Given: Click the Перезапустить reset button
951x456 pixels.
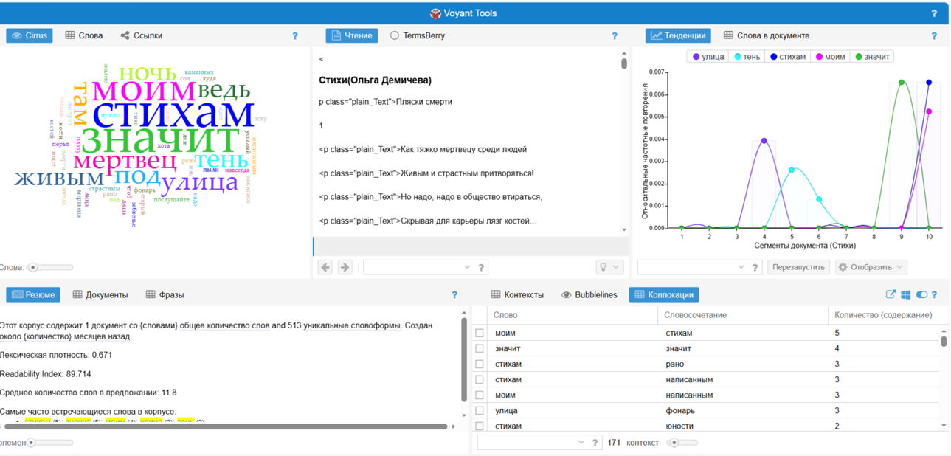Looking at the screenshot, I should [798, 267].
